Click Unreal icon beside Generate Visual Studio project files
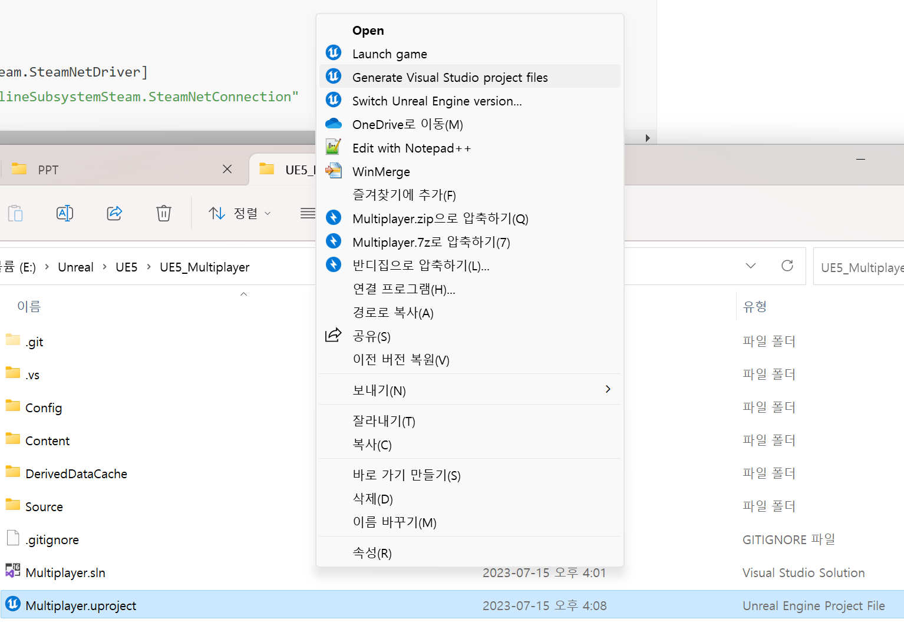The image size is (904, 626). 334,77
